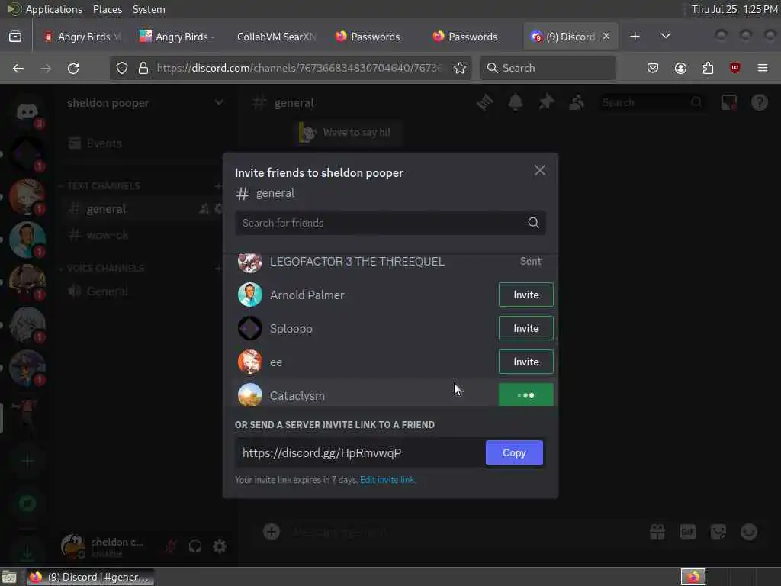Open the Places menu in top panel
Image resolution: width=781 pixels, height=586 pixels.
coord(107,9)
